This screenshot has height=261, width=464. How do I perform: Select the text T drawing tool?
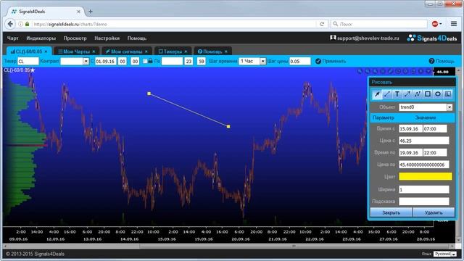(x=397, y=94)
